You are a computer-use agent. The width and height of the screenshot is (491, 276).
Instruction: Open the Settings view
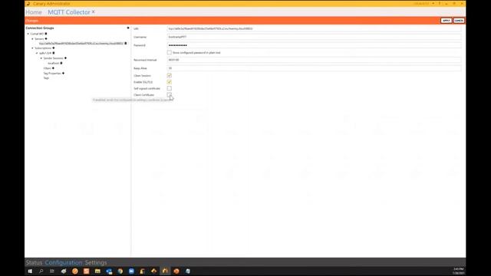coord(96,262)
